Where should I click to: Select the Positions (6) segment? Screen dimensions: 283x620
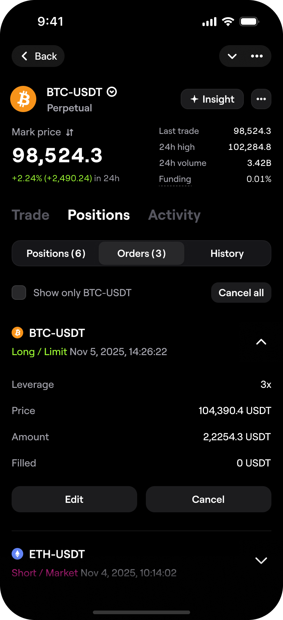point(56,254)
